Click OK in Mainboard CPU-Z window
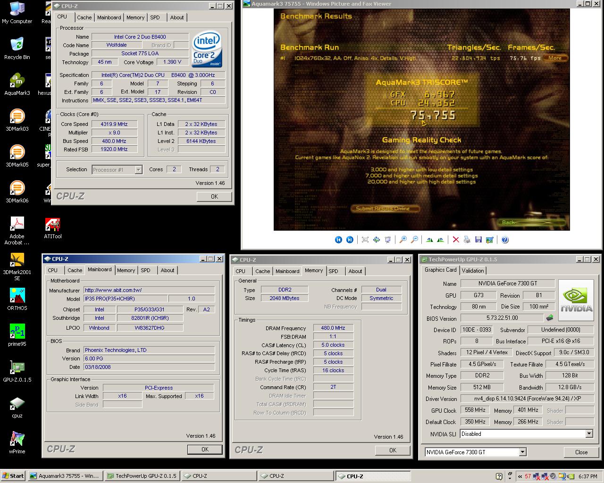This screenshot has width=604, height=483. click(x=205, y=449)
